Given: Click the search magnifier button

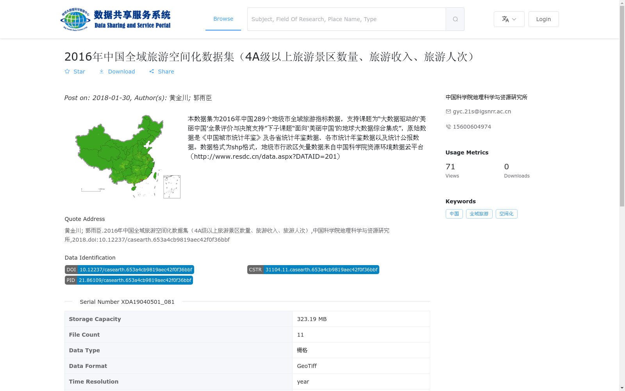Looking at the screenshot, I should pos(455,19).
